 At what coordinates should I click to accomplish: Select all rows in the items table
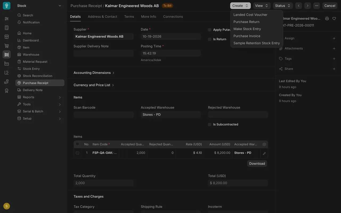[x=78, y=144]
